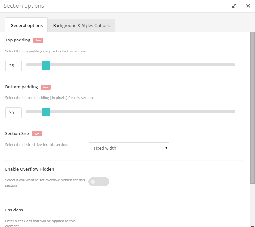255x227 pixels.
Task: Click the arrow on Fixed width combo box
Action: coord(166,148)
